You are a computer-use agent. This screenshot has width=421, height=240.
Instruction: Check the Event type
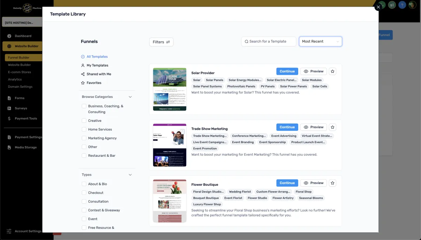[84, 219]
